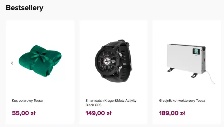Open the green fleece blanket product image
The width and height of the screenshot is (224, 127).
pyautogui.click(x=40, y=61)
